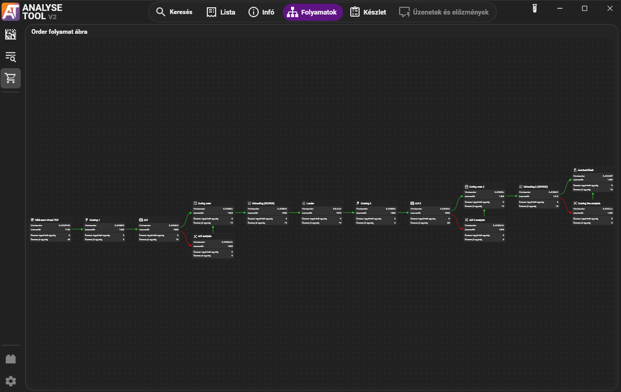Click the tools icon on AOI analysis node
This screenshot has height=392, width=621.
coord(195,236)
